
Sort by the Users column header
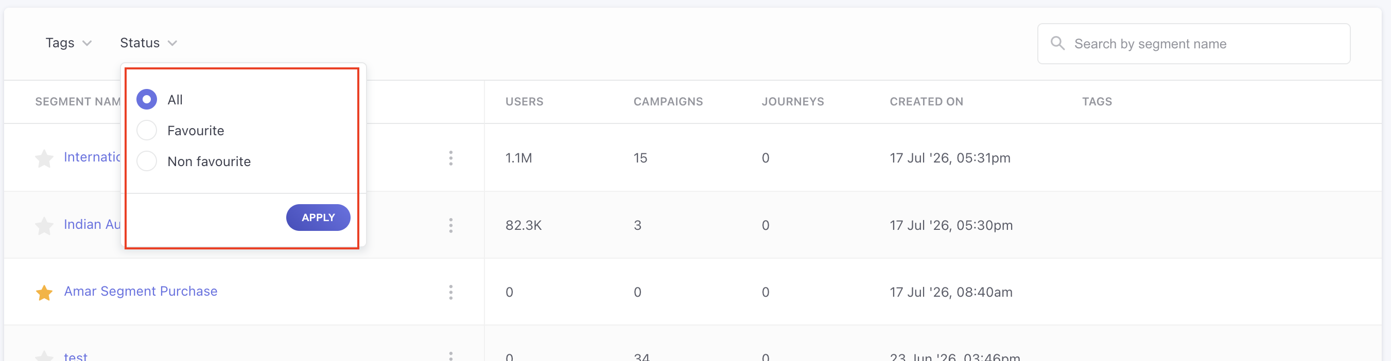pos(524,101)
